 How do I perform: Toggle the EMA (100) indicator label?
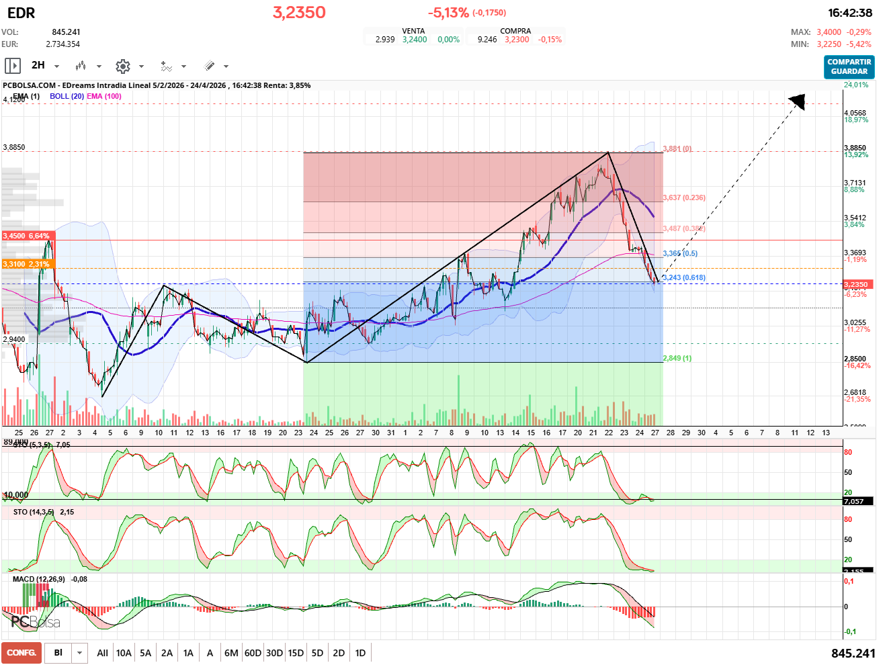click(x=104, y=96)
